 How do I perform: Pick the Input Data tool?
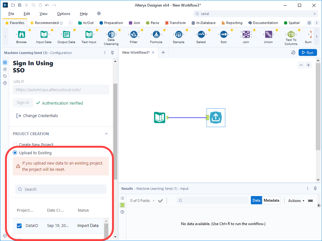pos(44,34)
